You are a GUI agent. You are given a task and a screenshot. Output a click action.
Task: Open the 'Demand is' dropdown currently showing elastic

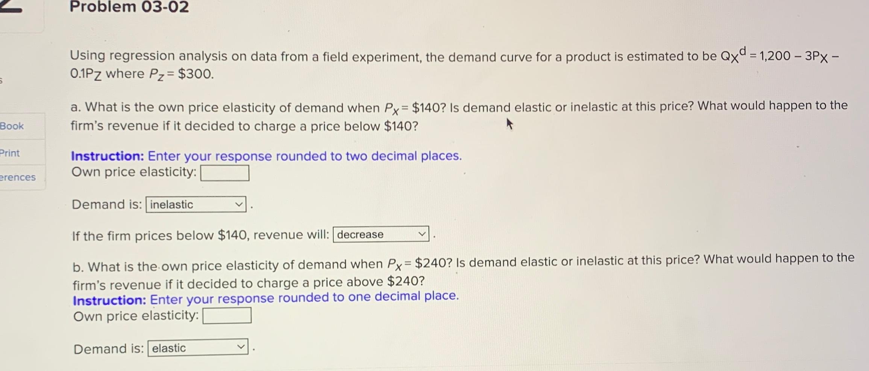198,348
